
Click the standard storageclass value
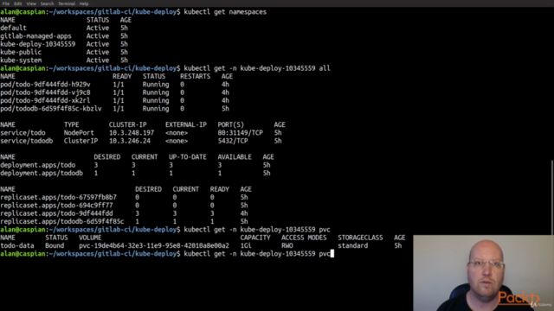[352, 245]
